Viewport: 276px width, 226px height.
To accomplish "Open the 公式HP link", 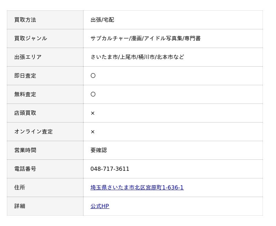I will (100, 206).
